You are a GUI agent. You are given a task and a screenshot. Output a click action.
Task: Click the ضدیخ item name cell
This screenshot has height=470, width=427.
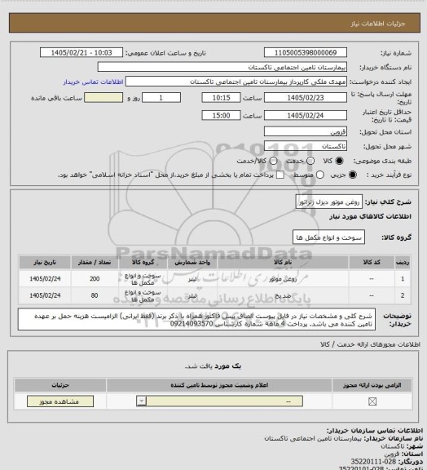[283, 296]
